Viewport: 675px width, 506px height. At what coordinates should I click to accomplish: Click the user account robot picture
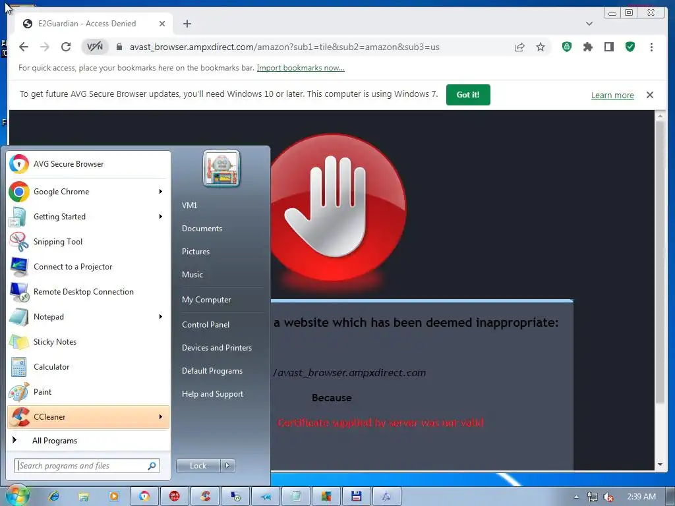tap(221, 169)
